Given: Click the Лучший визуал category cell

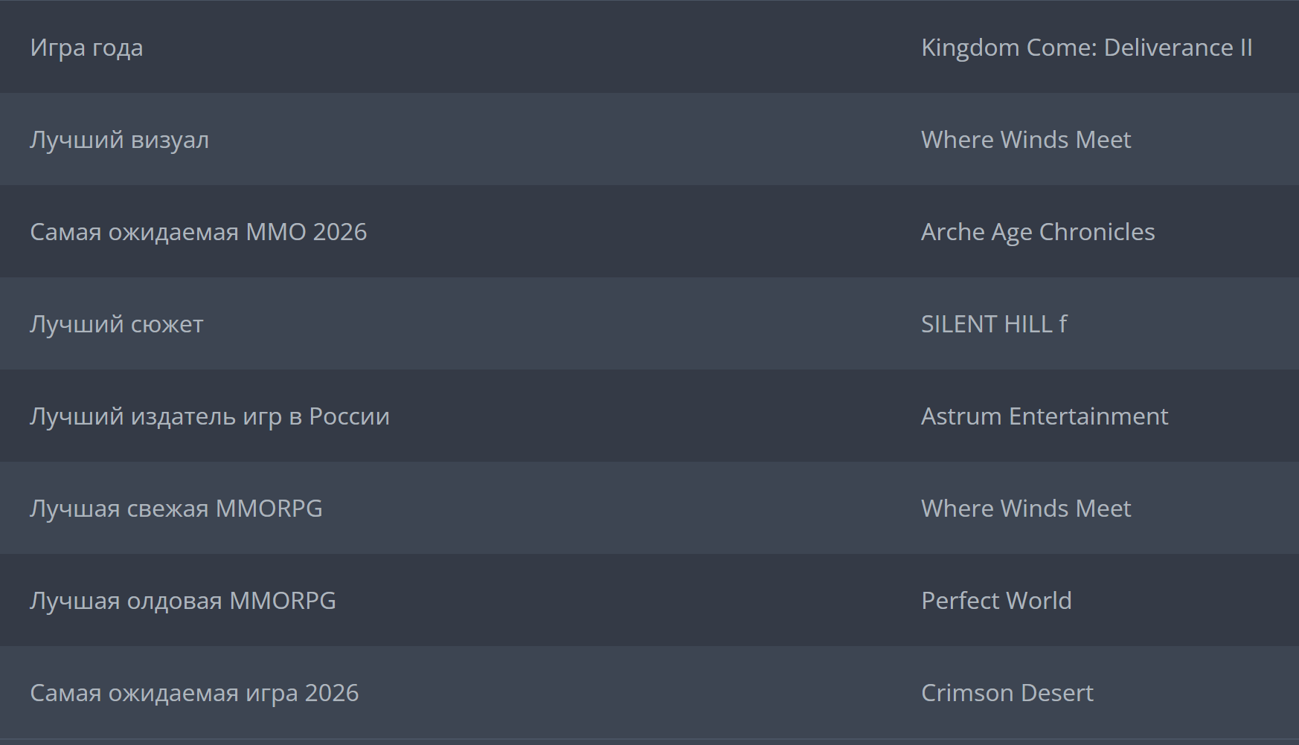Looking at the screenshot, I should [x=119, y=140].
